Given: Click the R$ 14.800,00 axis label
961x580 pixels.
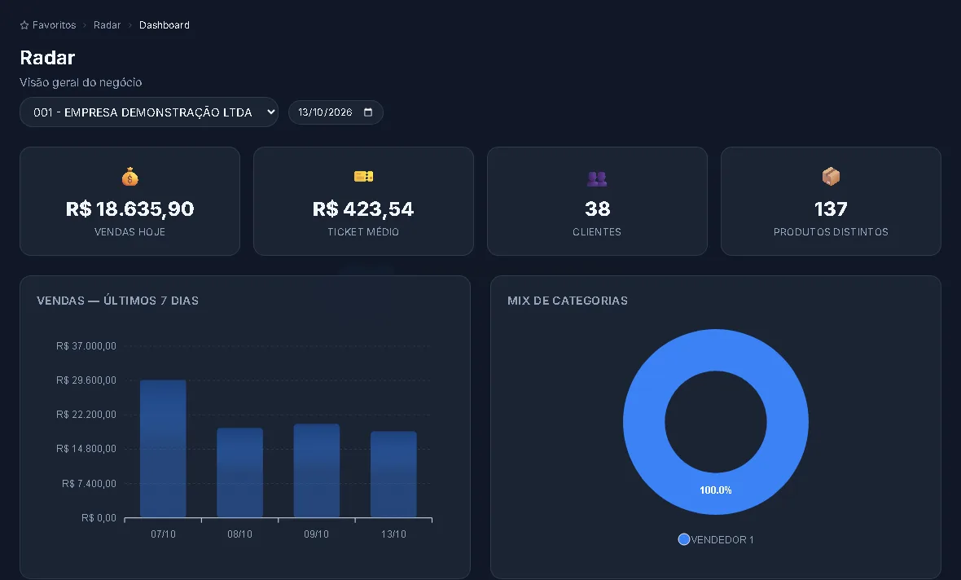Looking at the screenshot, I should (x=86, y=449).
